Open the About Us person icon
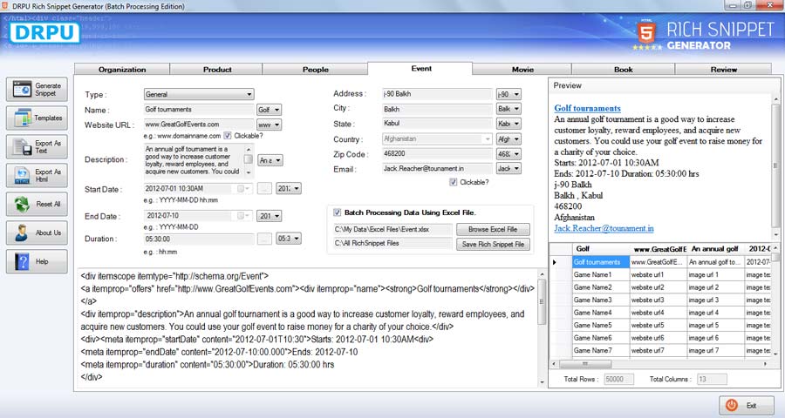The image size is (785, 418). 23,233
